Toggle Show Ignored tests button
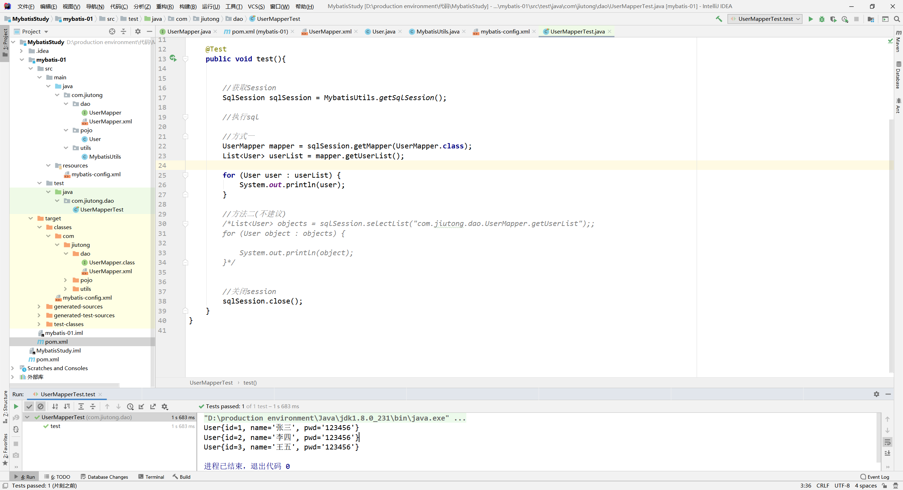This screenshot has height=490, width=903. [41, 406]
